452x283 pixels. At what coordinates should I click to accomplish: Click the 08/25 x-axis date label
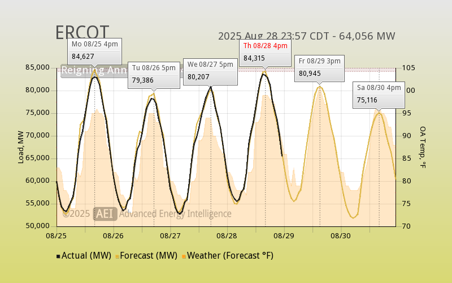point(56,236)
